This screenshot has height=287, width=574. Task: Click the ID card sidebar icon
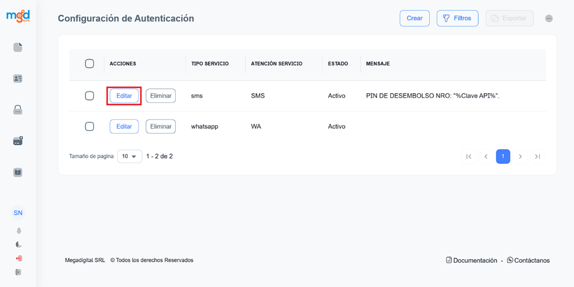click(18, 79)
